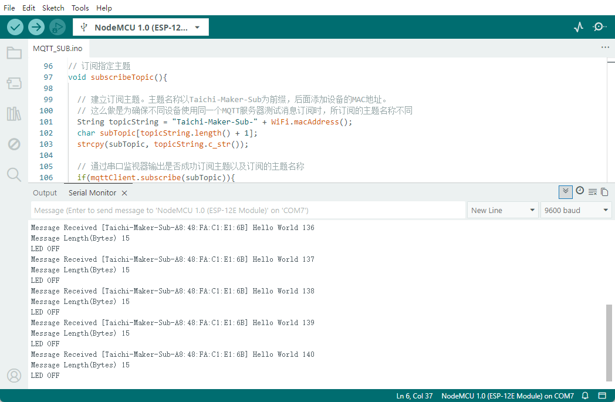The width and height of the screenshot is (615, 402).
Task: Toggle timestamps in Serial Monitor
Action: [580, 191]
